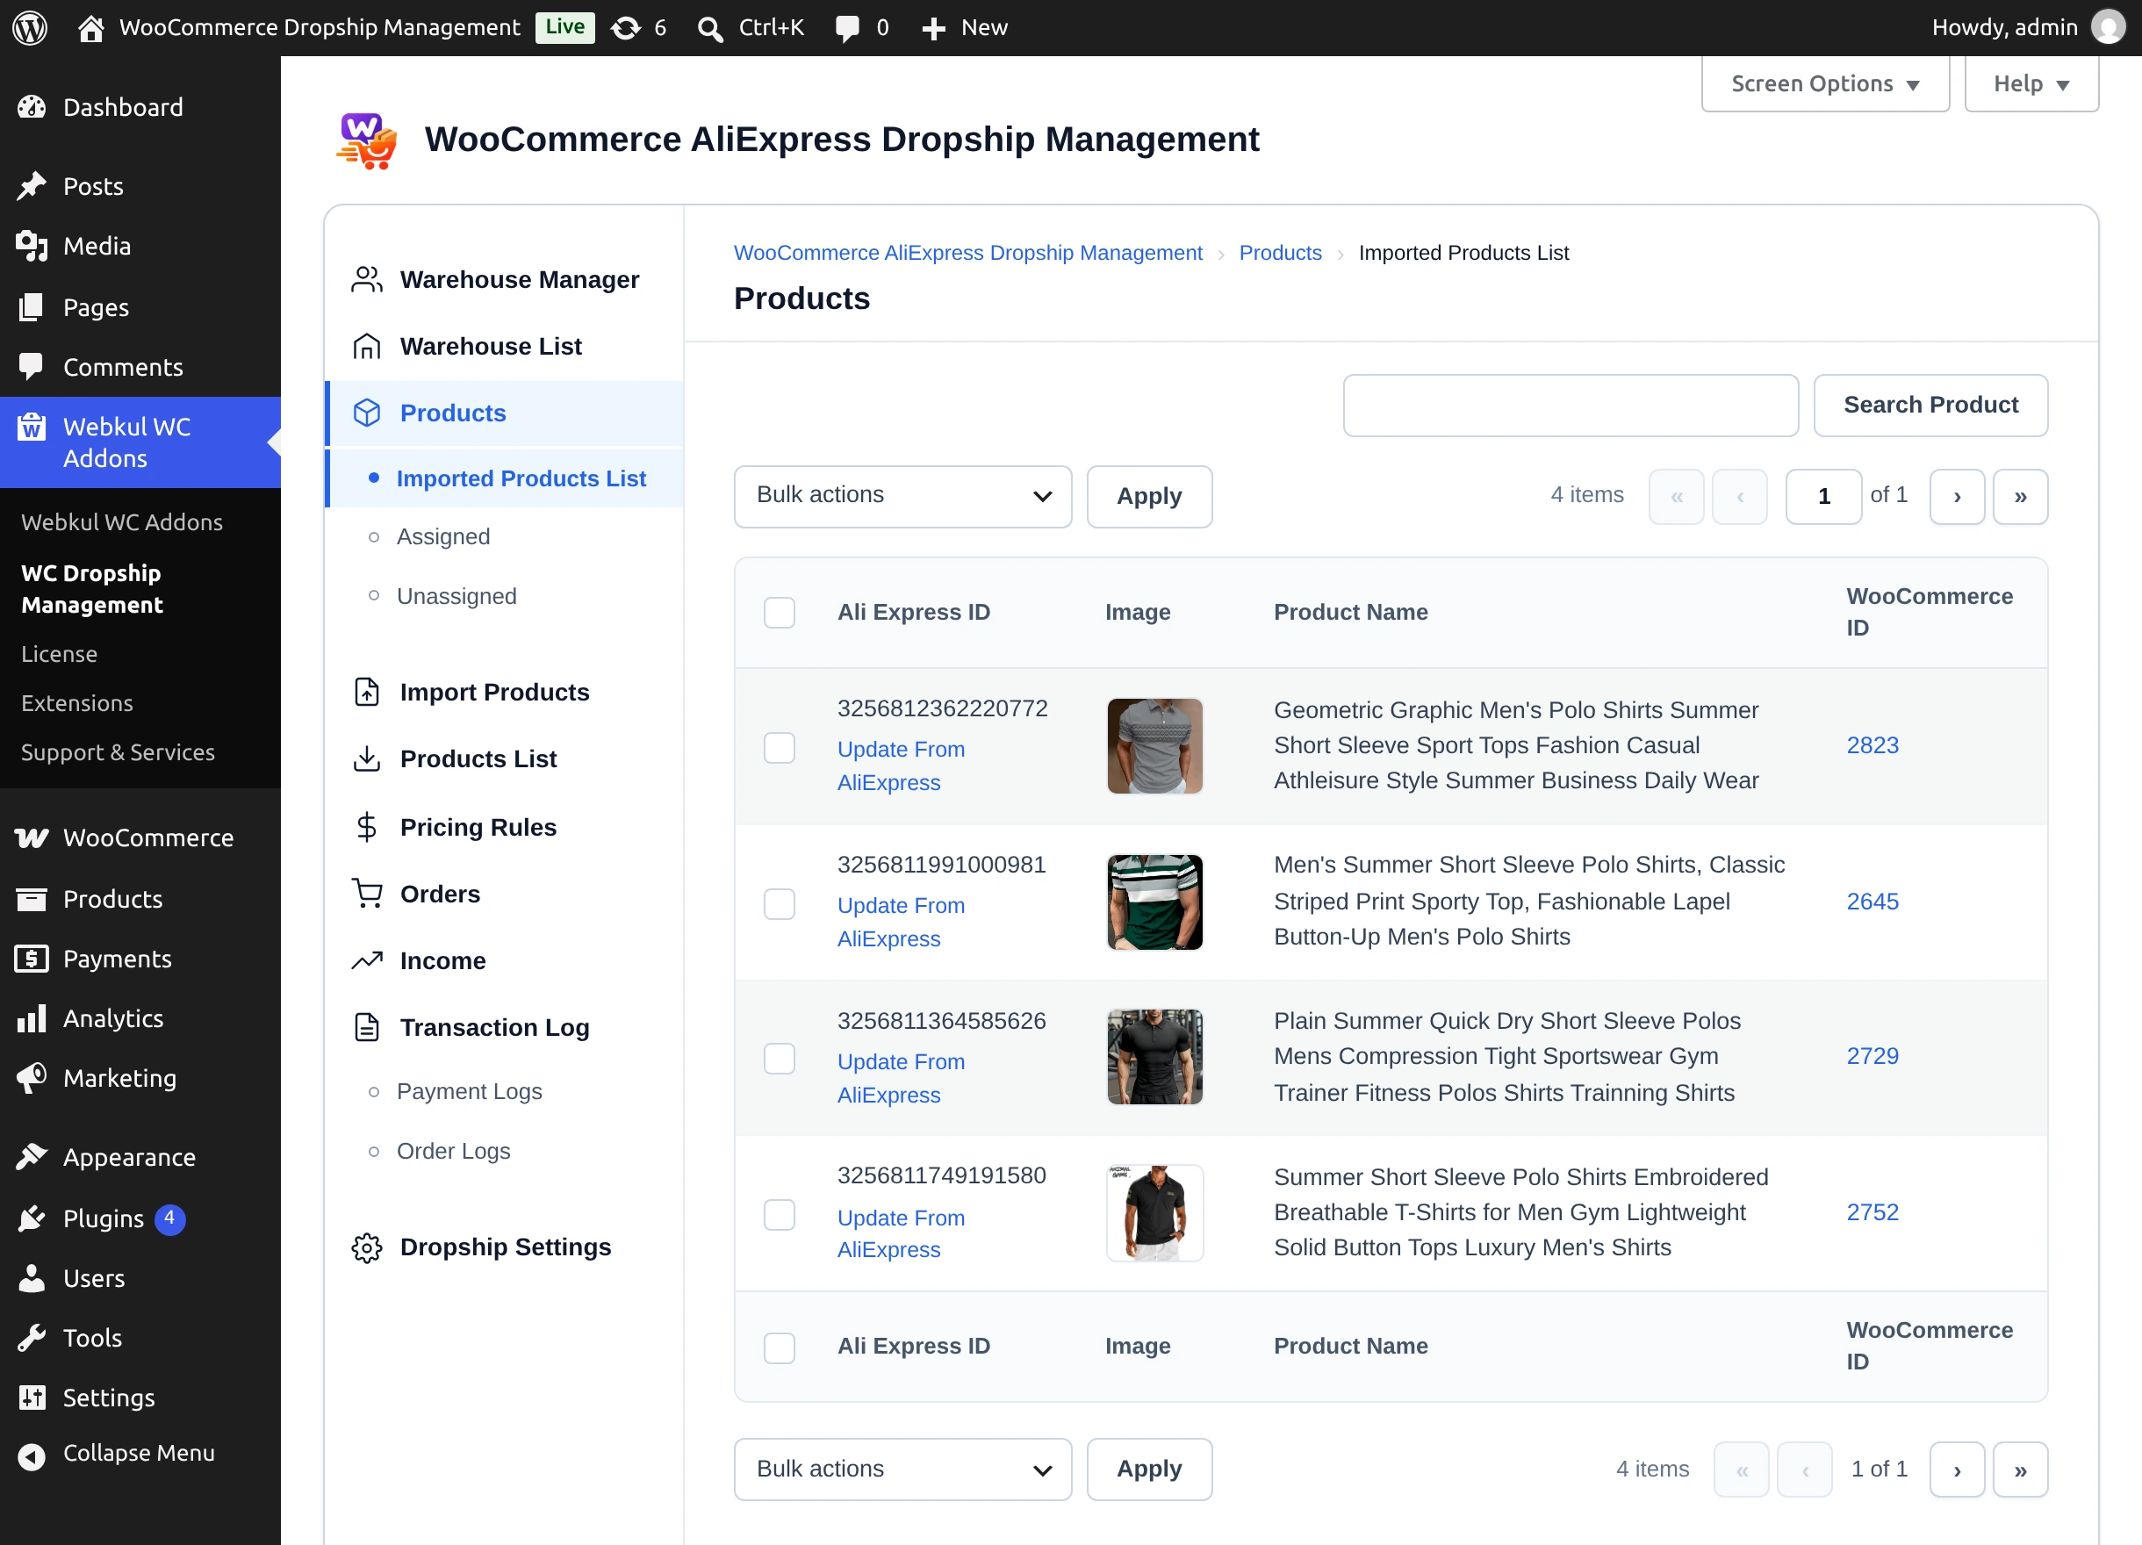2142x1545 pixels.
Task: Click the admin avatar icon
Action: pos(2108,27)
